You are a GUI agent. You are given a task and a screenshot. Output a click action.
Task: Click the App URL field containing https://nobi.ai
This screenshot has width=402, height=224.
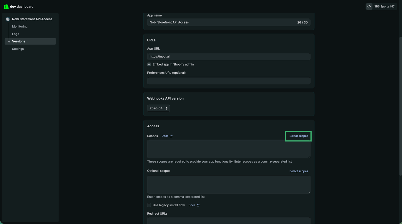tap(229, 56)
